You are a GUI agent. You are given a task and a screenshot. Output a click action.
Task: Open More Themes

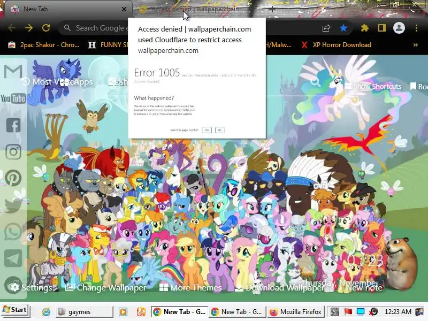click(x=190, y=287)
